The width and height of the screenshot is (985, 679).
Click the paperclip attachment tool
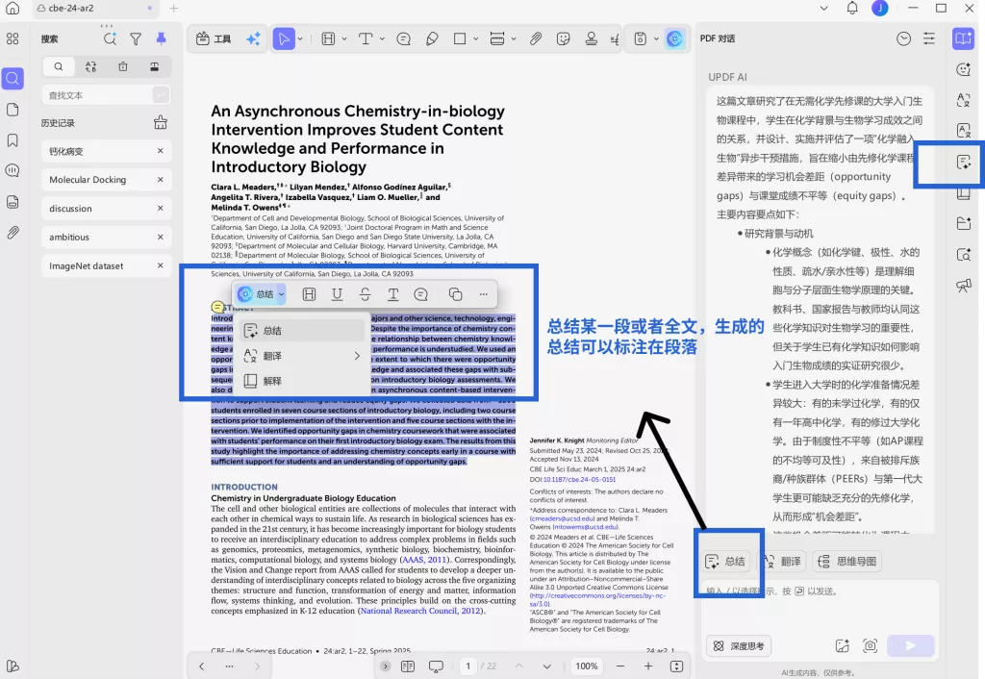(535, 38)
